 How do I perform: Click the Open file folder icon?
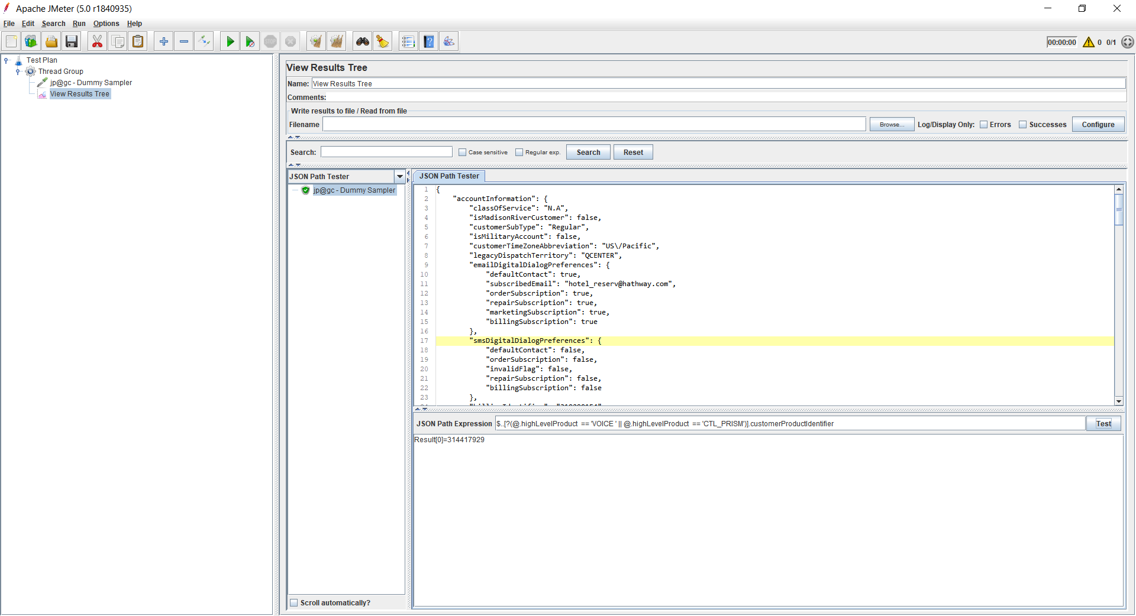point(51,41)
